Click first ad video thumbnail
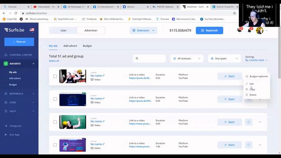281x158 pixels. tap(72, 76)
